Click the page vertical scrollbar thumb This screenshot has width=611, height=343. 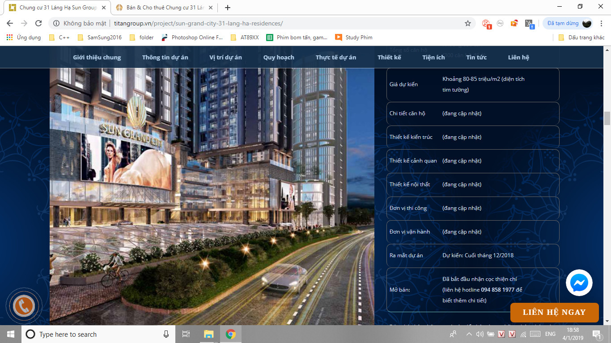(607, 118)
